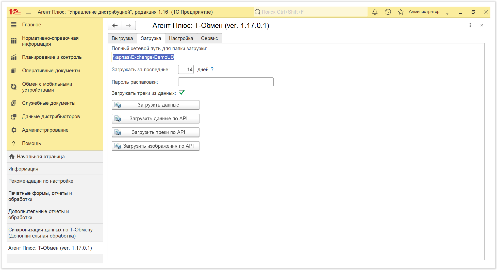Viewport: 497px width, 270px height.
Task: Open the history clock icon
Action: click(388, 12)
